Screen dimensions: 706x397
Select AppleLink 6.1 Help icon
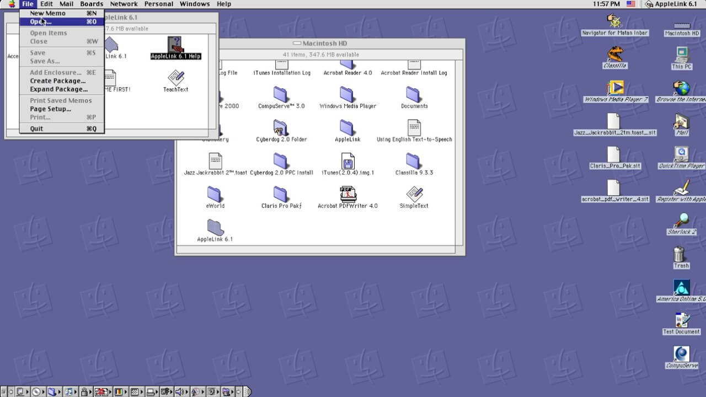pos(175,48)
